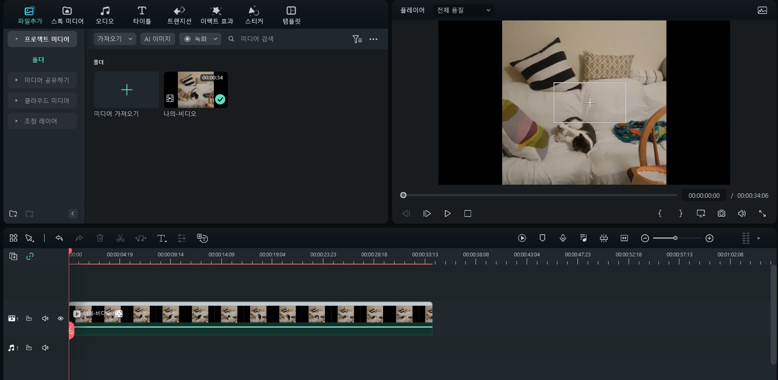Screen dimensions: 778x380
Task: Open the 가져오기 dropdown
Action: (x=115, y=39)
